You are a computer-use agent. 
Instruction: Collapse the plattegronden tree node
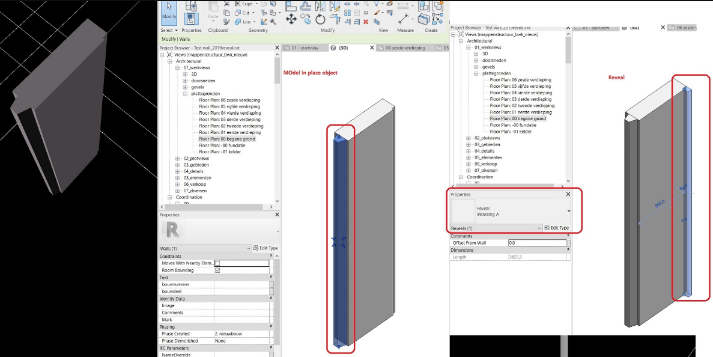(185, 94)
